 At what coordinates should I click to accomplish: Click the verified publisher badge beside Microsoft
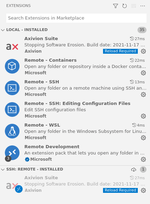(27, 159)
